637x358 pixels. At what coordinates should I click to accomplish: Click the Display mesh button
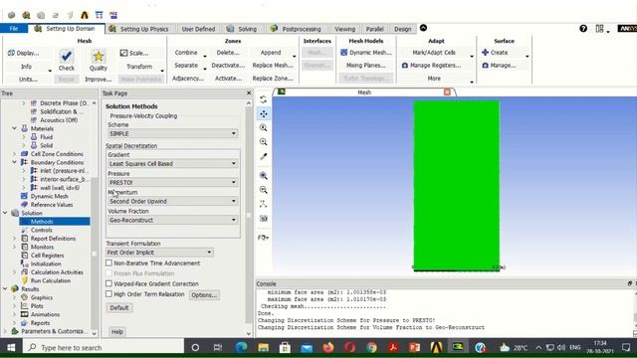[x=24, y=53]
